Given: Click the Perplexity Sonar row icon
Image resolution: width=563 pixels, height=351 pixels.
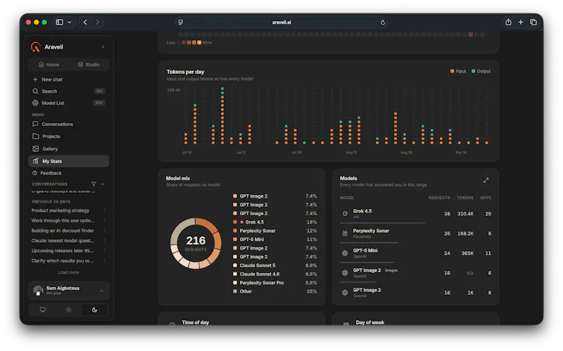Looking at the screenshot, I should 345,234.
